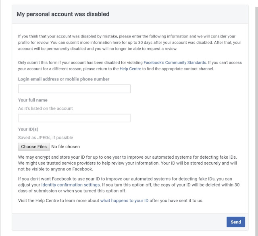Open Identity confirmation settings link

(x=70, y=185)
